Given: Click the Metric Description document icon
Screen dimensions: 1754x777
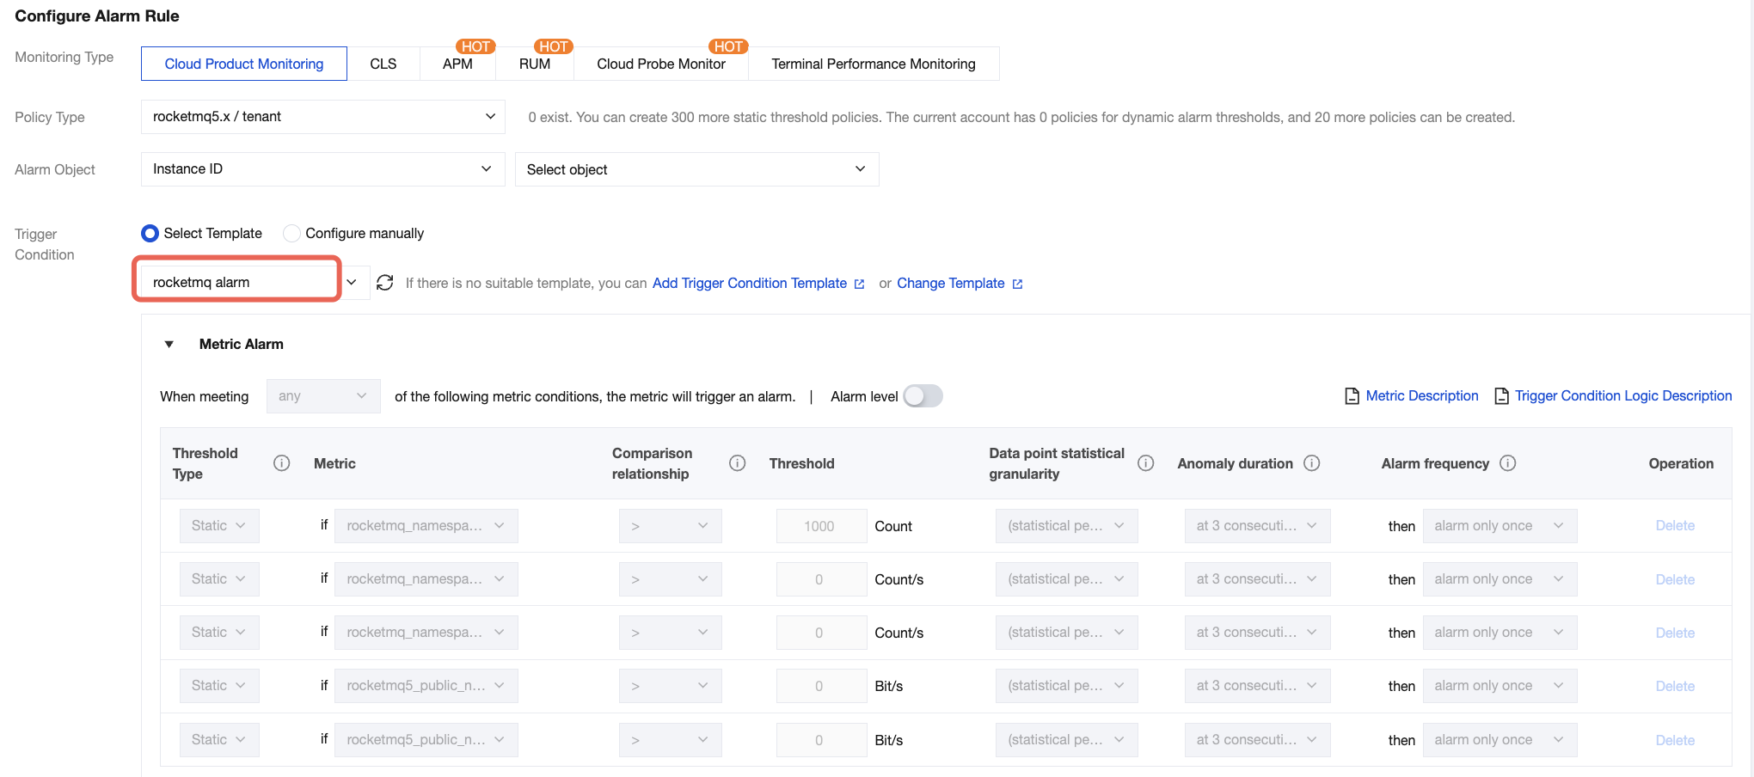Looking at the screenshot, I should pos(1352,396).
